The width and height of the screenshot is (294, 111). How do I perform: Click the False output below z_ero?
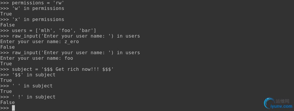coord(8,47)
